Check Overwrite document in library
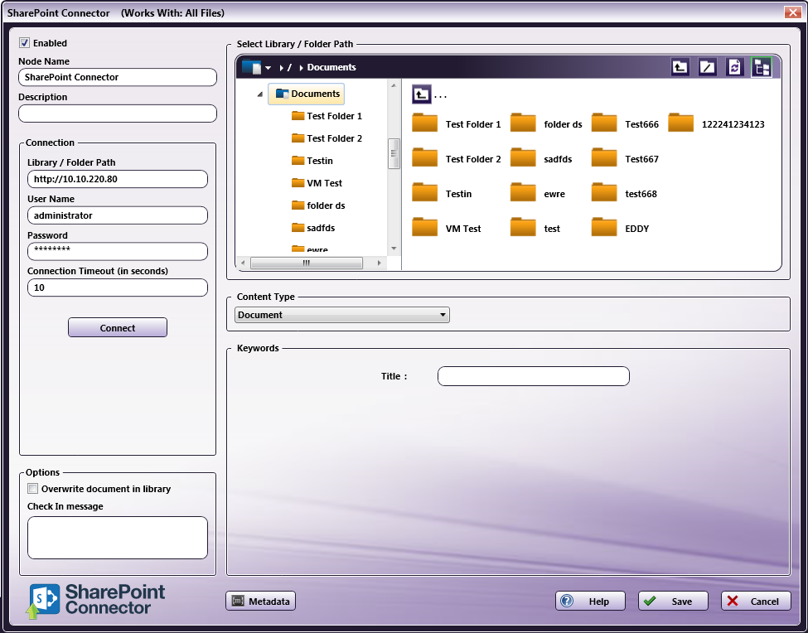 pyautogui.click(x=32, y=488)
